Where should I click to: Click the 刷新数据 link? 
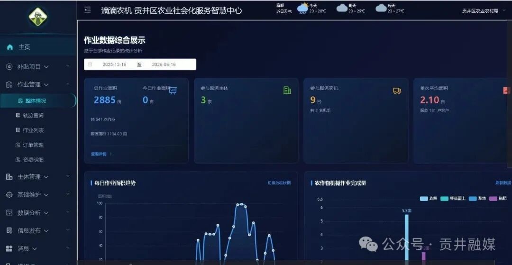(x=503, y=183)
